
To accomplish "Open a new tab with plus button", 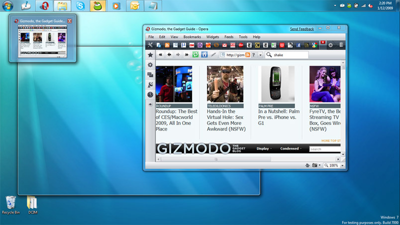I will (330, 45).
